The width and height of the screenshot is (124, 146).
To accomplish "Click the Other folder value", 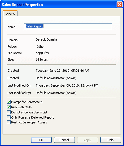I will point(41,47).
